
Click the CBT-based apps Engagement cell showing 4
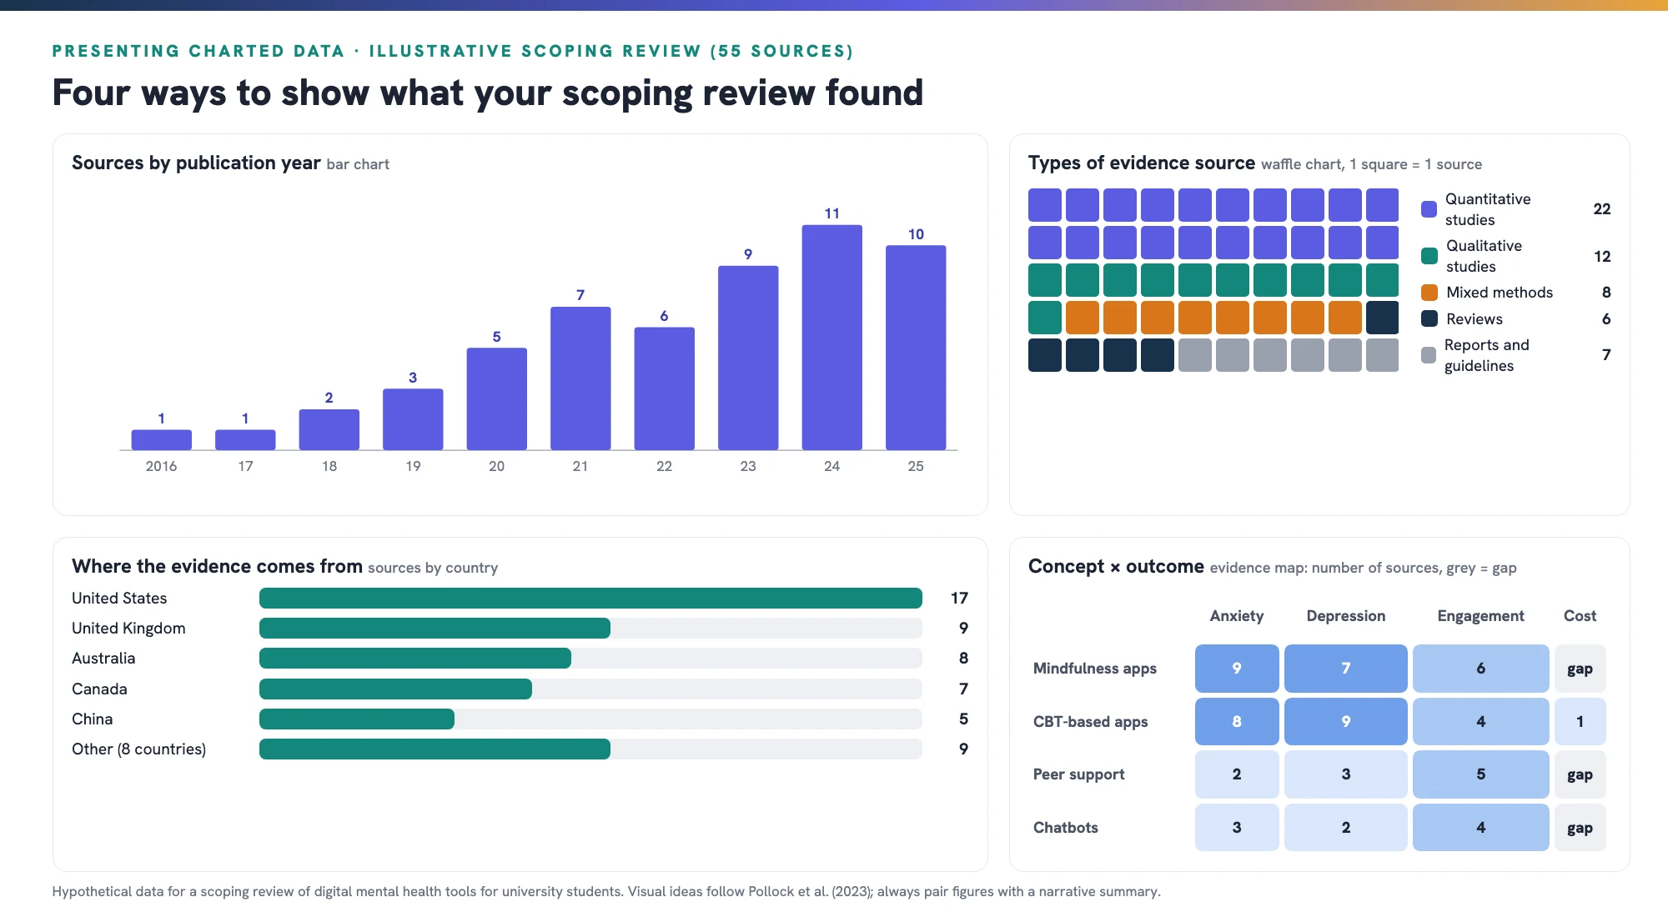pyautogui.click(x=1481, y=721)
